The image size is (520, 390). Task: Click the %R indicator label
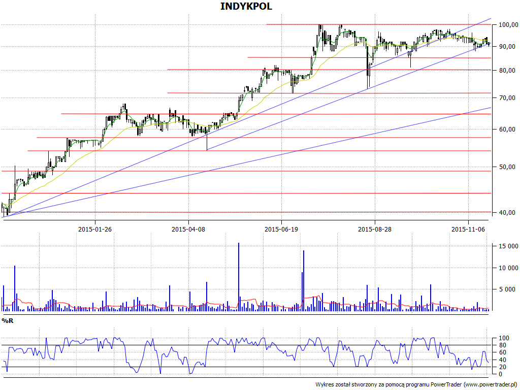(7, 321)
